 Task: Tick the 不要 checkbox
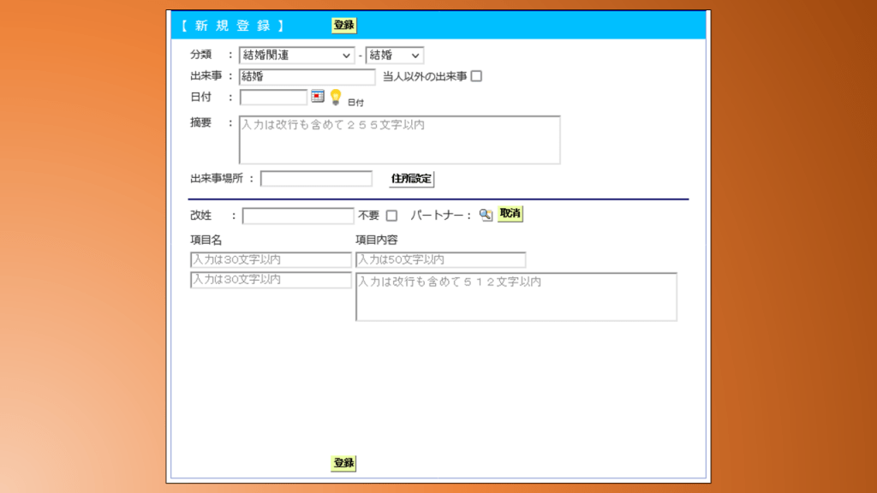coord(391,216)
